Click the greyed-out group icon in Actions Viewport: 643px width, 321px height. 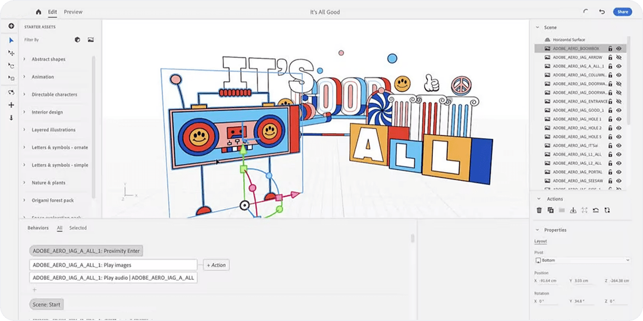click(x=562, y=210)
